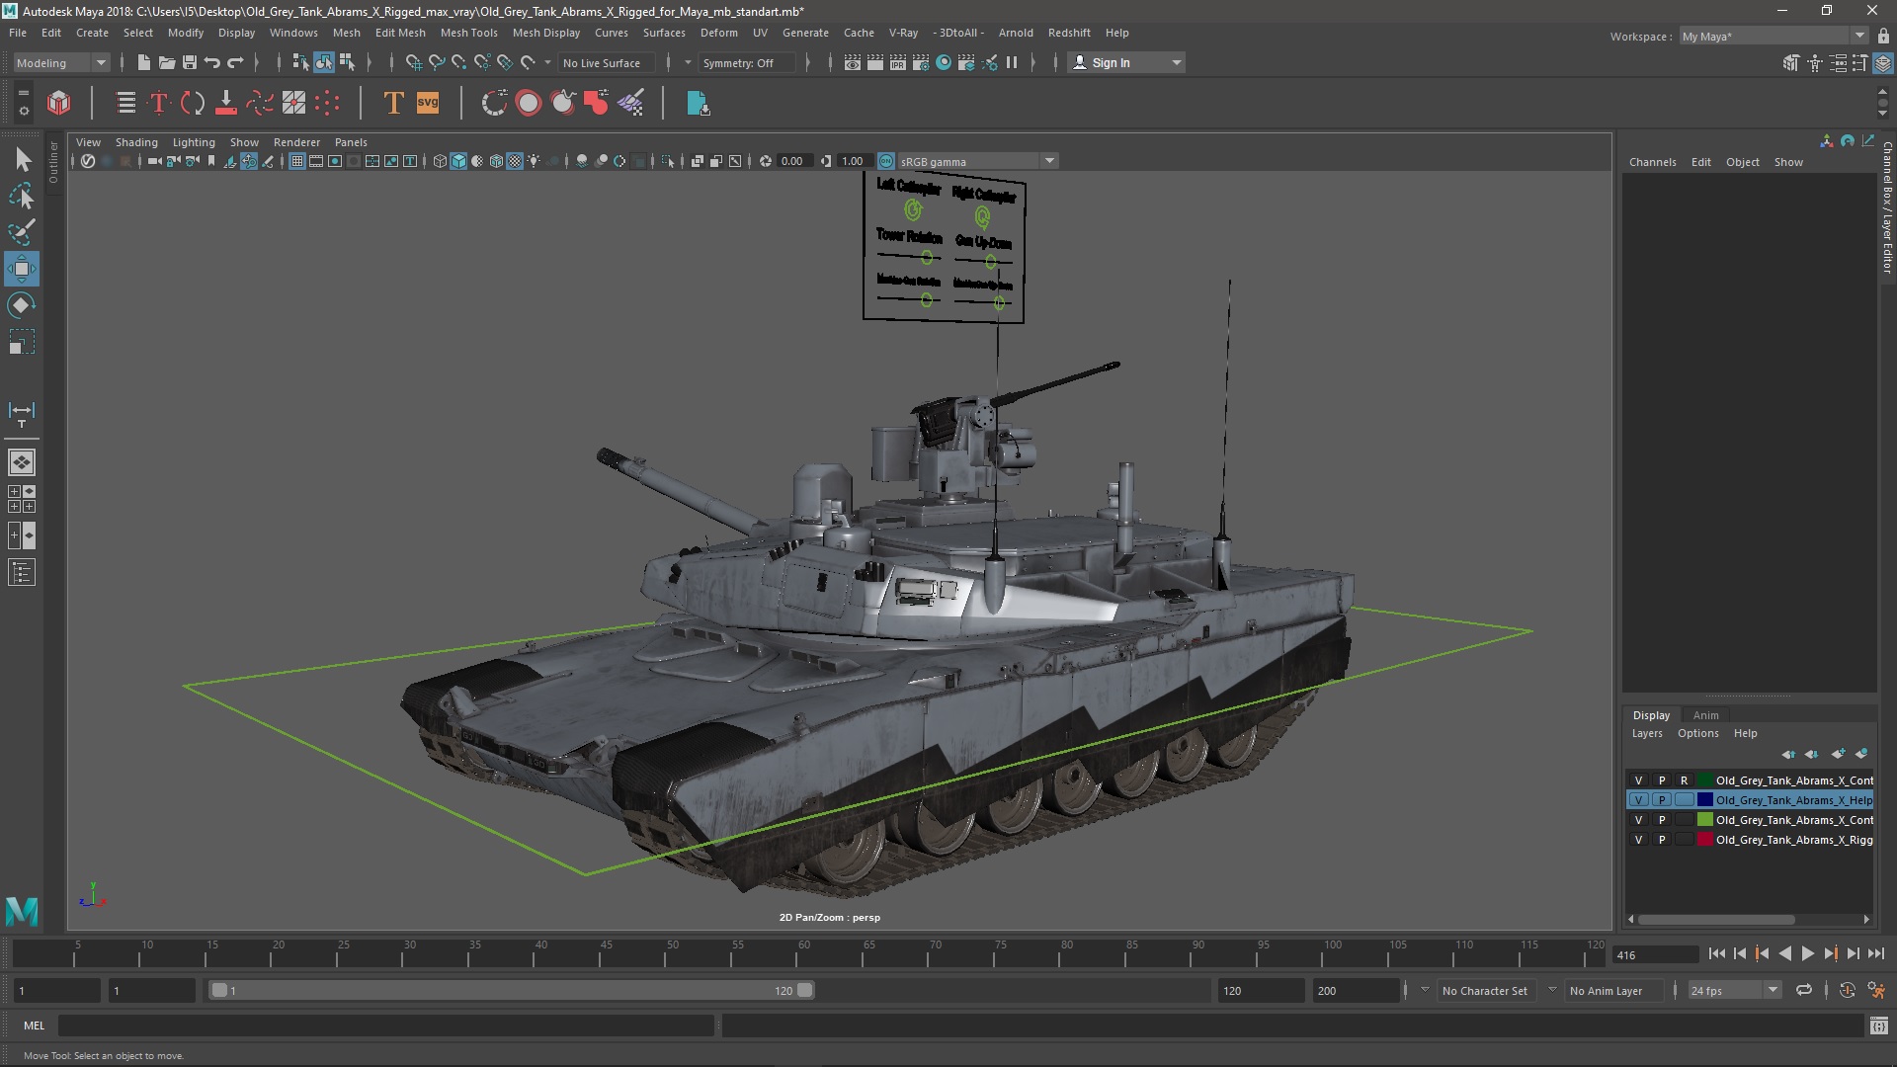Click the SVG shelf tool icon
This screenshot has height=1067, width=1897.
[428, 103]
